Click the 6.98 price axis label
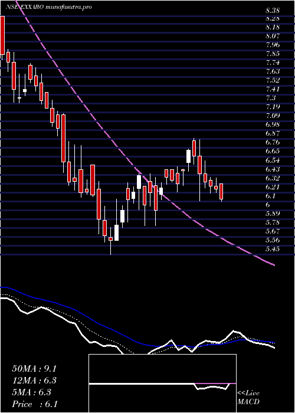This screenshot has height=413, width=295. click(273, 124)
